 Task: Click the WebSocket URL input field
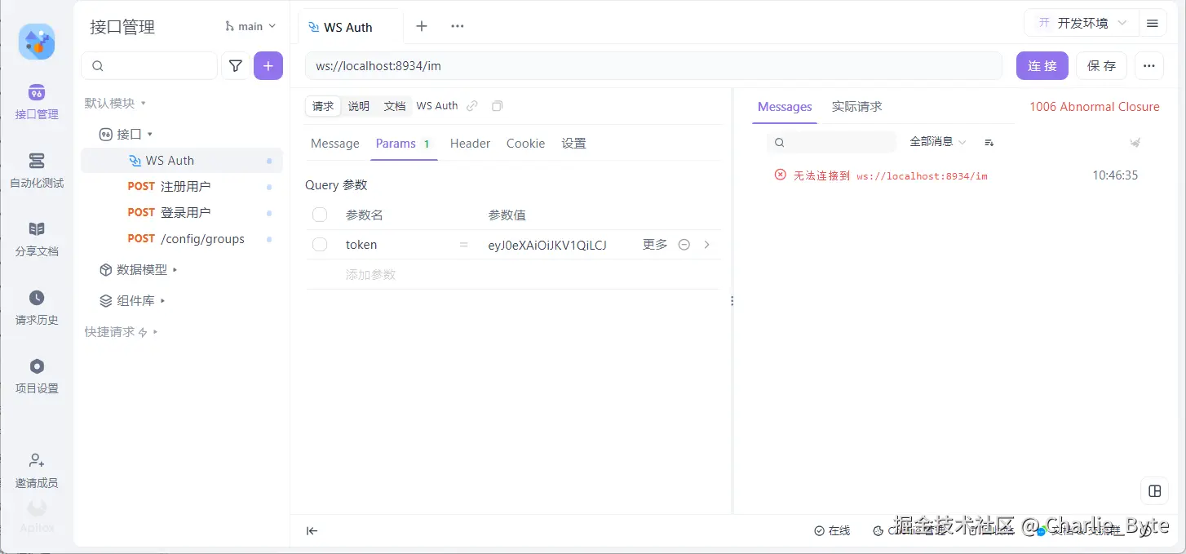pos(653,66)
